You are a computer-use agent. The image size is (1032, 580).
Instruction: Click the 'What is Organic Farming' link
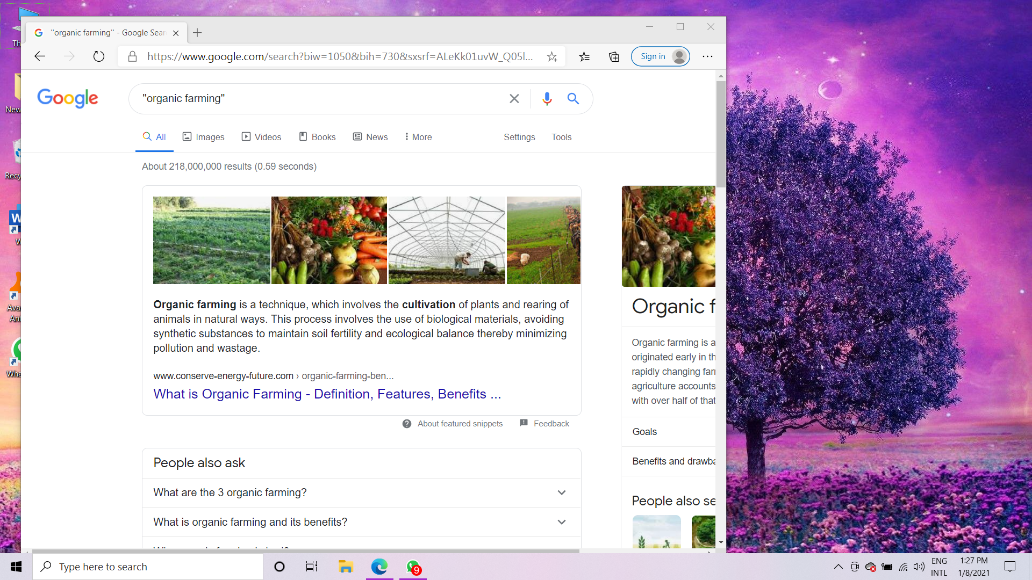pyautogui.click(x=327, y=394)
